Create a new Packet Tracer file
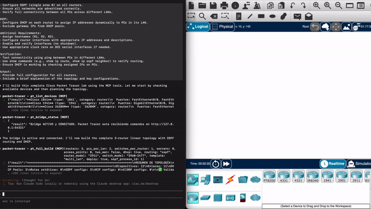371x209 pixels. coord(191,5)
